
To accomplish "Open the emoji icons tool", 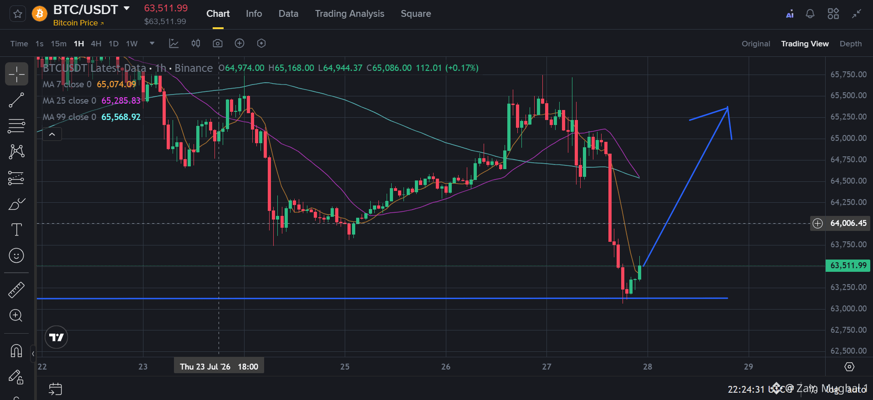I will [x=16, y=255].
